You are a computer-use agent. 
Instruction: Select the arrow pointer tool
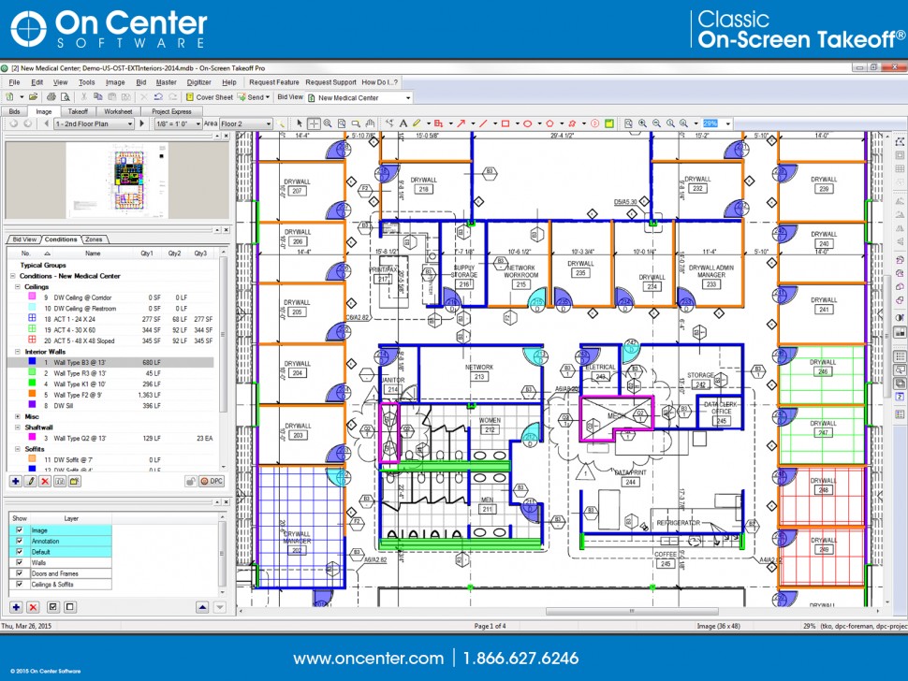300,123
